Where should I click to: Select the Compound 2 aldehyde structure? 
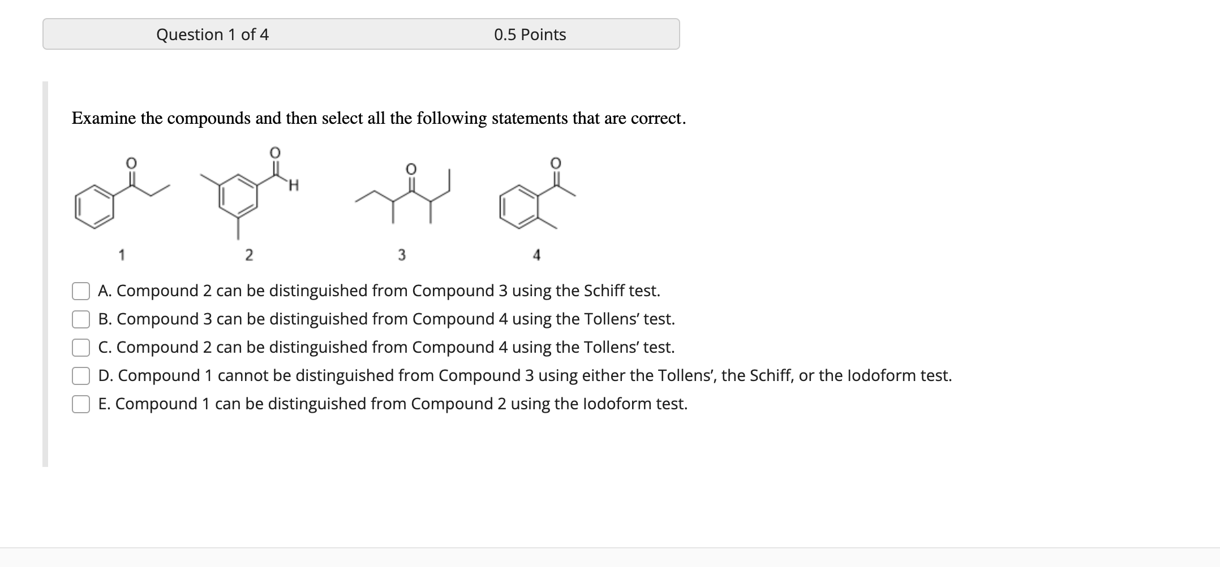[x=249, y=192]
